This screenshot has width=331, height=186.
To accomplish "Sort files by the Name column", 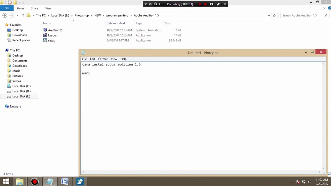I will [47, 23].
